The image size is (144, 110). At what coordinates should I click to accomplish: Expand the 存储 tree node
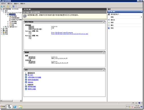[1, 34]
